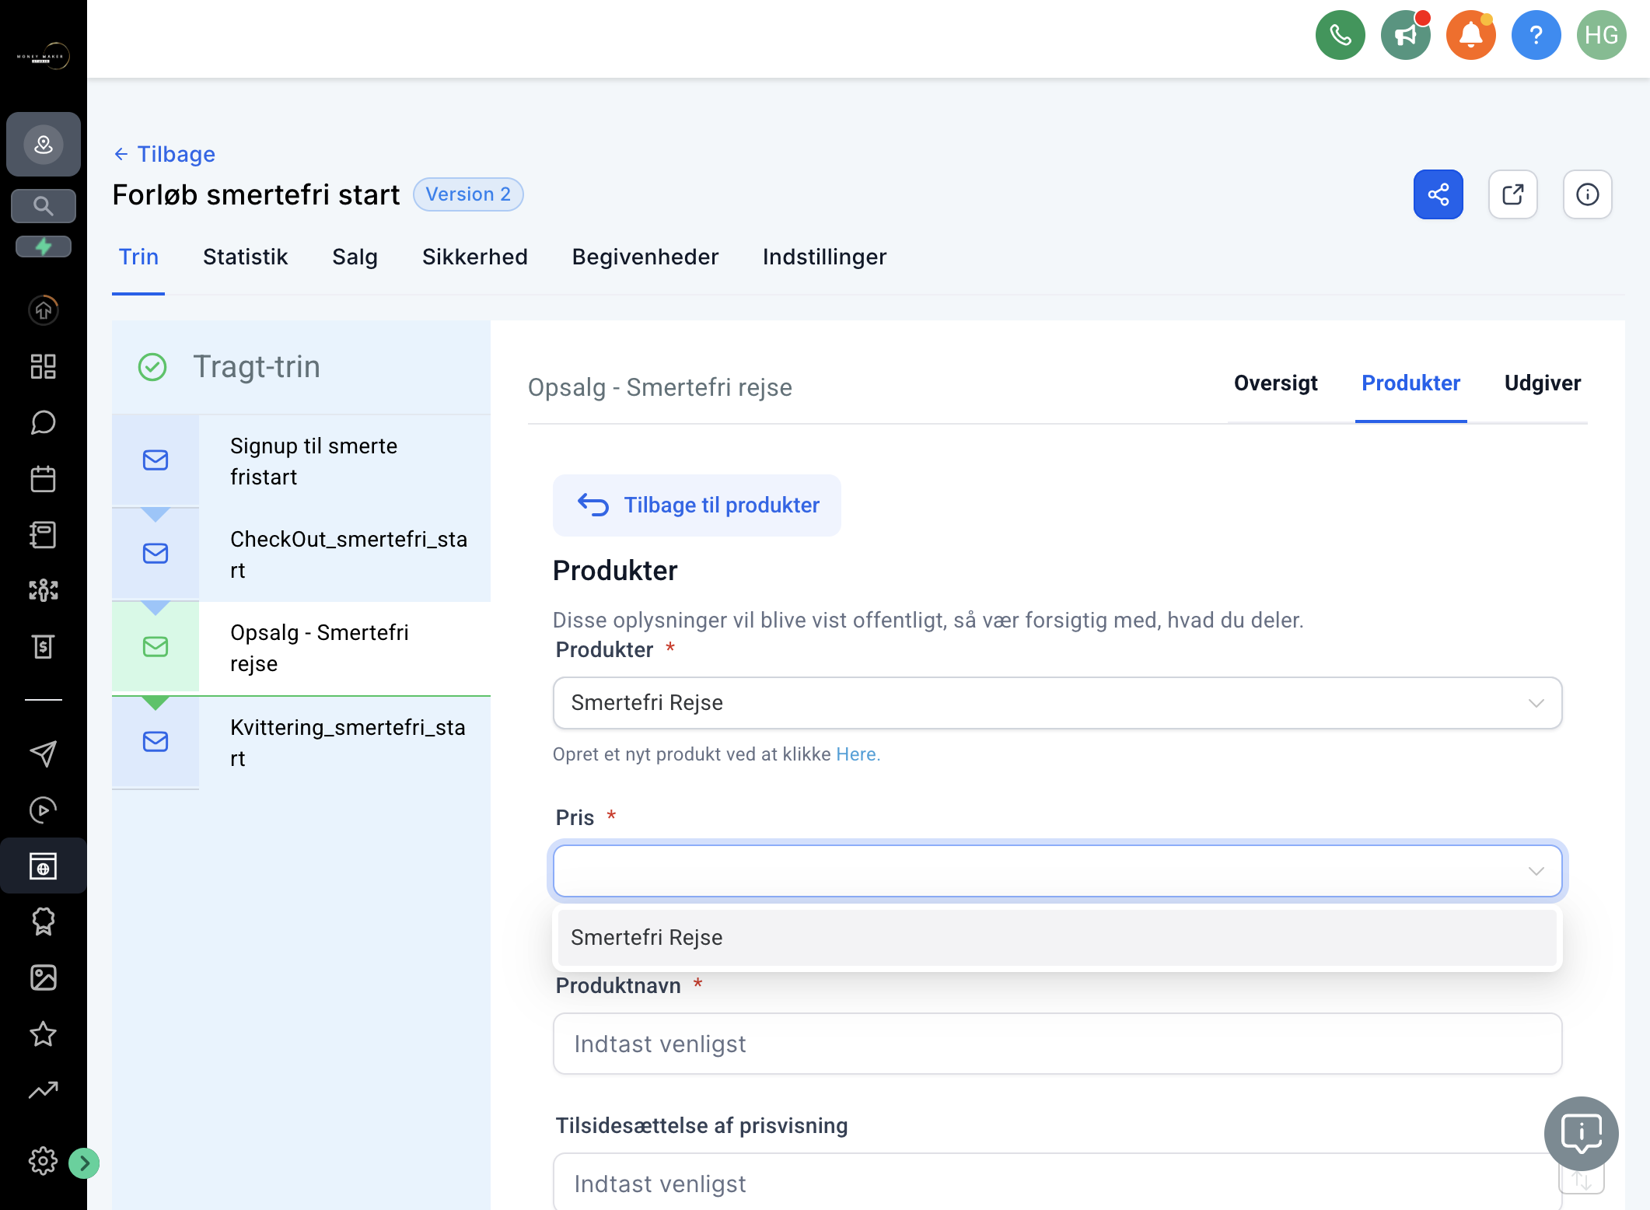Click the sidebar search magnifier icon

tap(44, 206)
